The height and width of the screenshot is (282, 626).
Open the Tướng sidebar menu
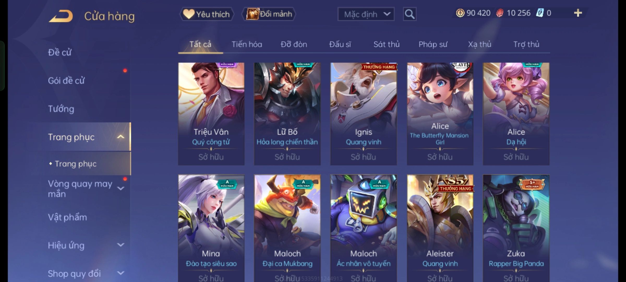tap(61, 109)
